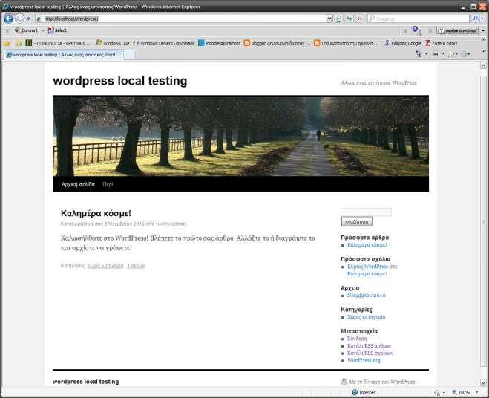Click the tree avenue header image
Viewport: 489px width, 398px height.
coord(240,136)
